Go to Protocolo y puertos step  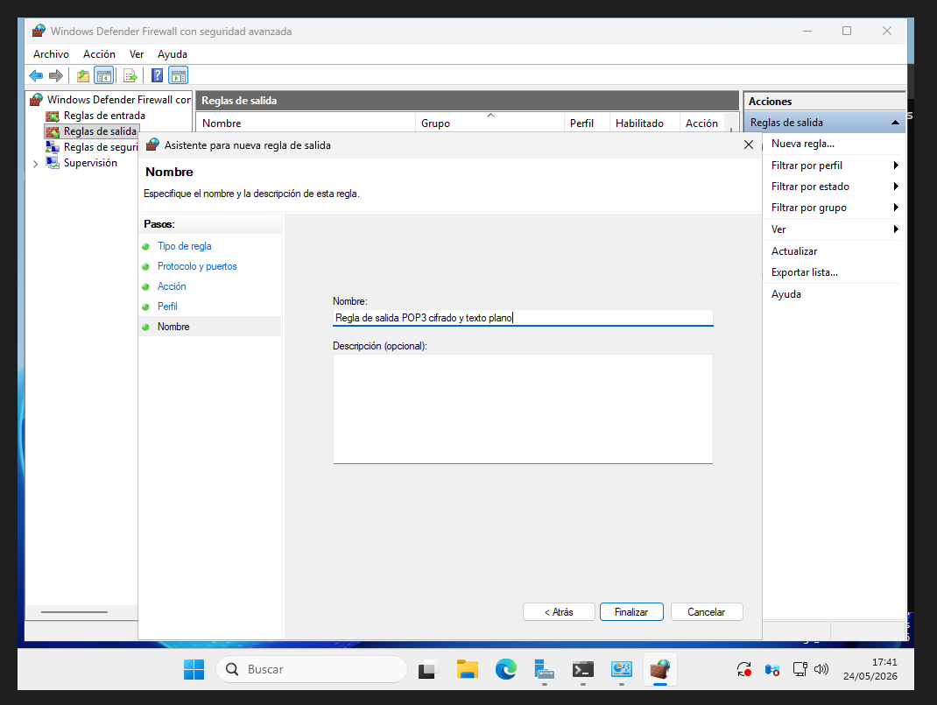[x=197, y=266]
